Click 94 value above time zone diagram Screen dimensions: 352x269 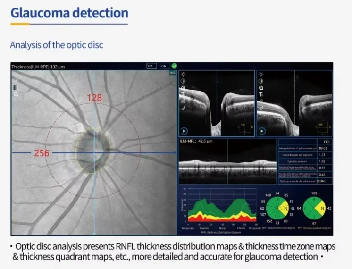pos(277,193)
